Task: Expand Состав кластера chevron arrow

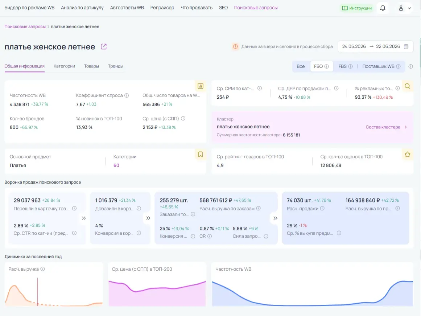Action: (x=406, y=127)
